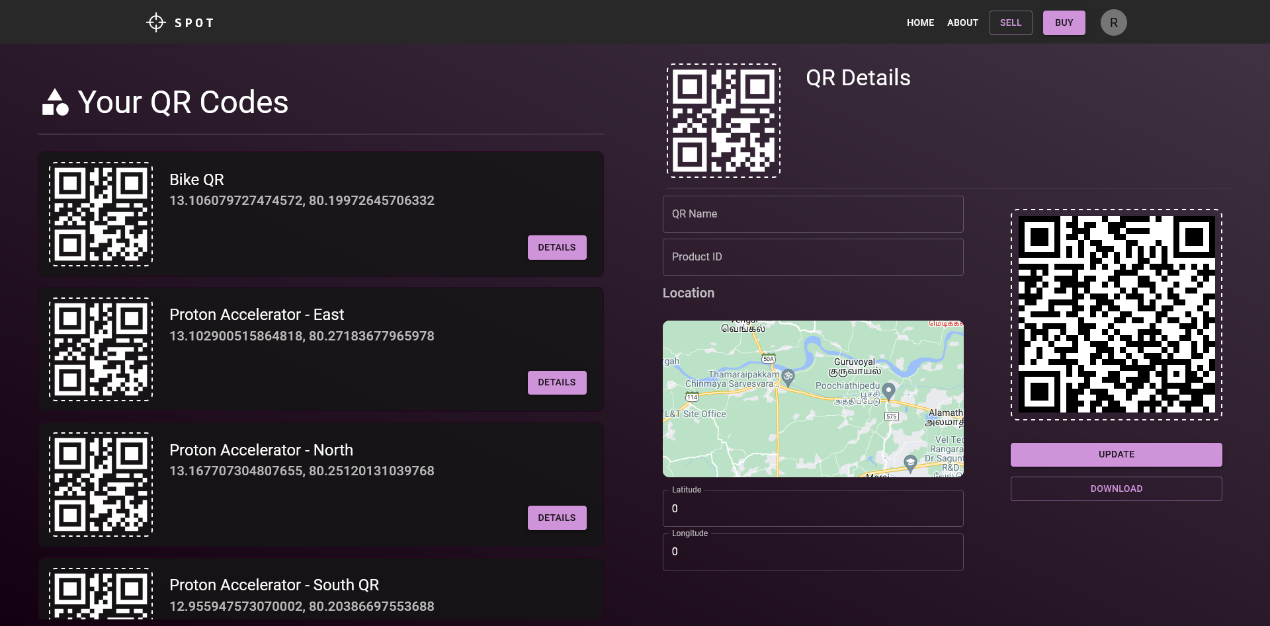This screenshot has width=1270, height=626.
Task: Click the SPOT crosshair logo icon
Action: point(156,22)
